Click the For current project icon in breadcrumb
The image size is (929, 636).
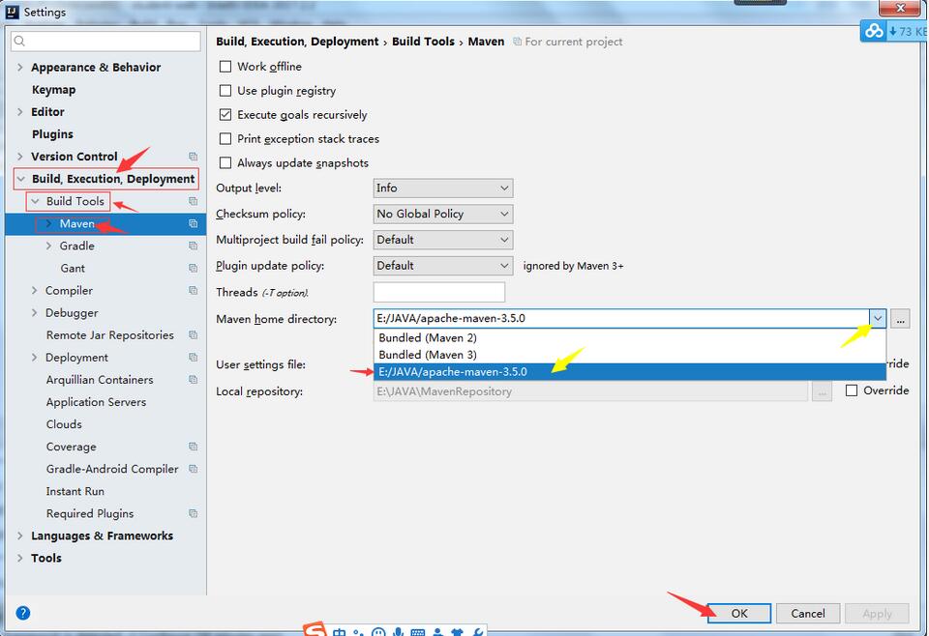coord(517,42)
